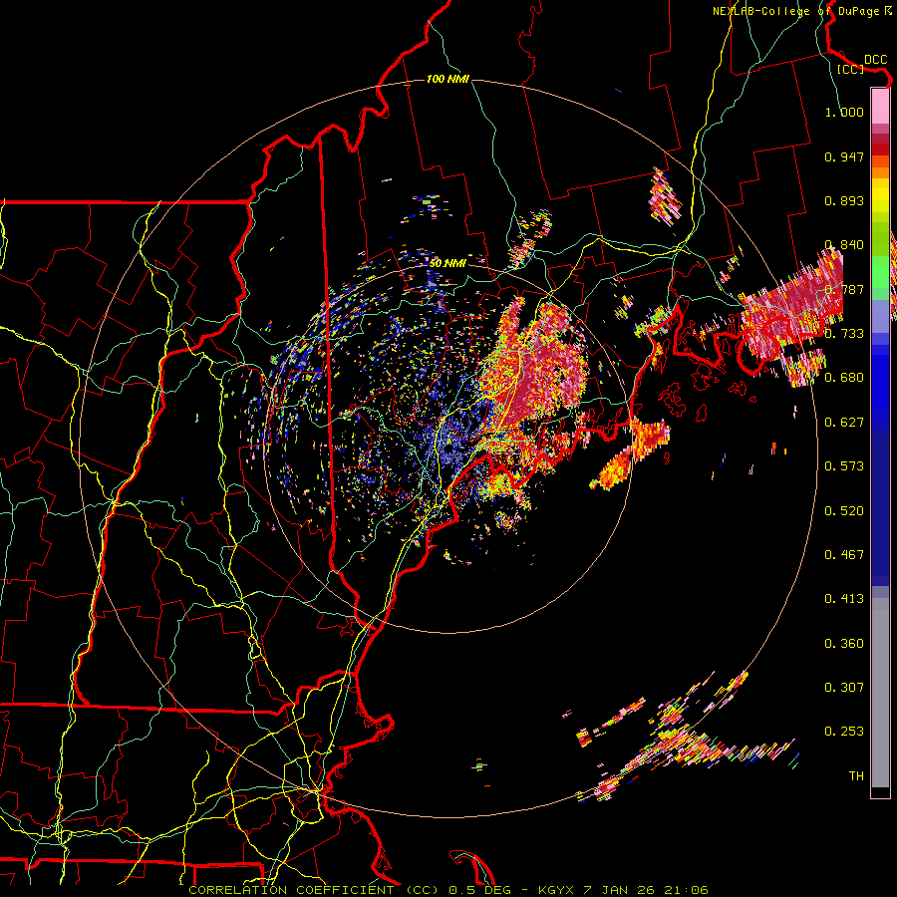Click the KGYX station identifier in the caption
This screenshot has width=897, height=897.
555,890
